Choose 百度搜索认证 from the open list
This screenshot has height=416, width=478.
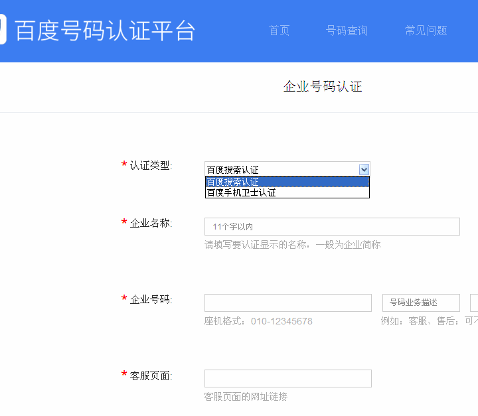pyautogui.click(x=287, y=182)
